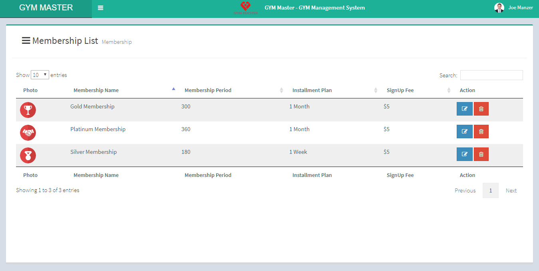The image size is (539, 271).
Task: Sort by Installment Plan column header
Action: 312,90
